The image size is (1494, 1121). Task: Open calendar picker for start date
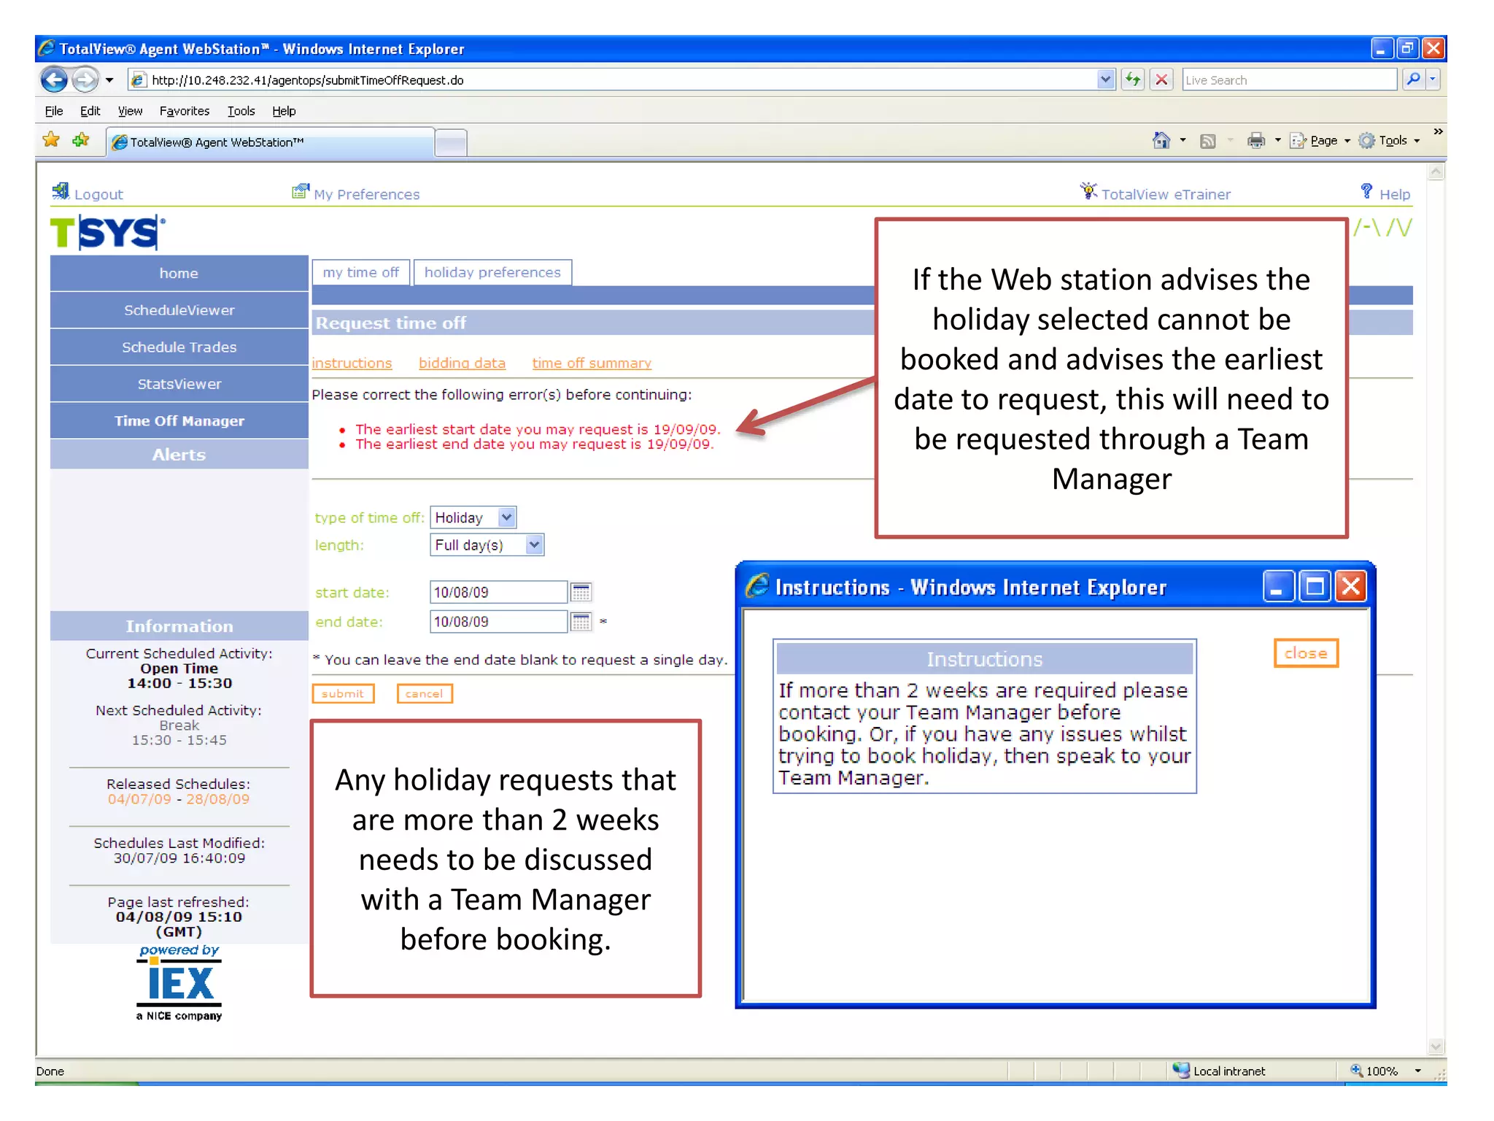tap(581, 592)
